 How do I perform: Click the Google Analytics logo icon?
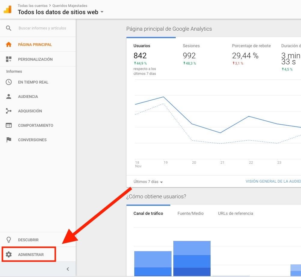click(x=8, y=9)
